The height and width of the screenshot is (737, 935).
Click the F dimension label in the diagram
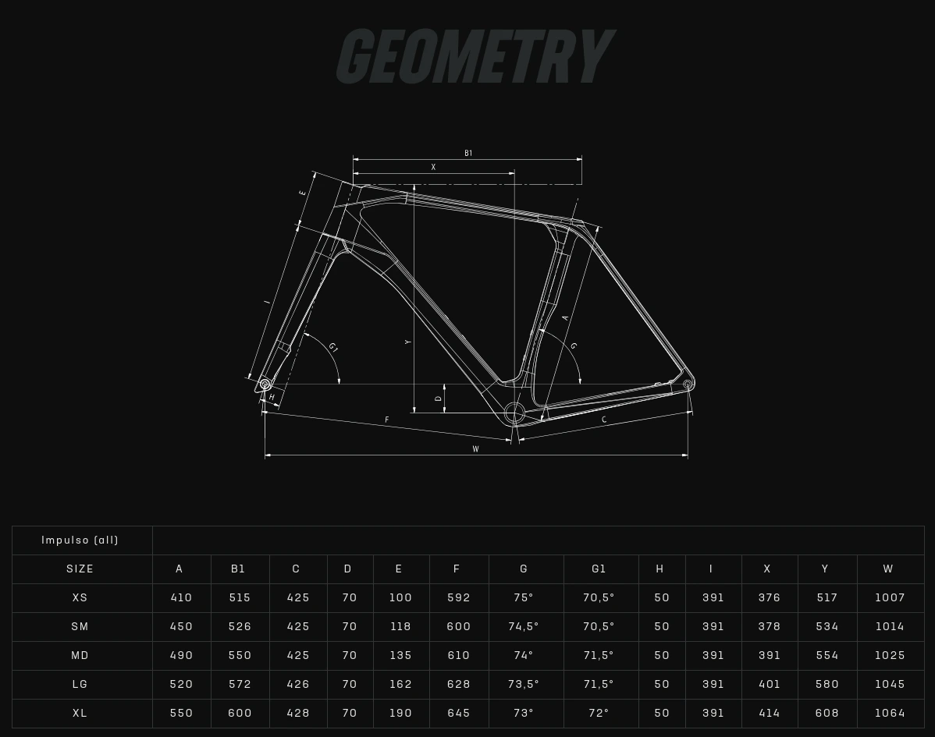point(387,420)
